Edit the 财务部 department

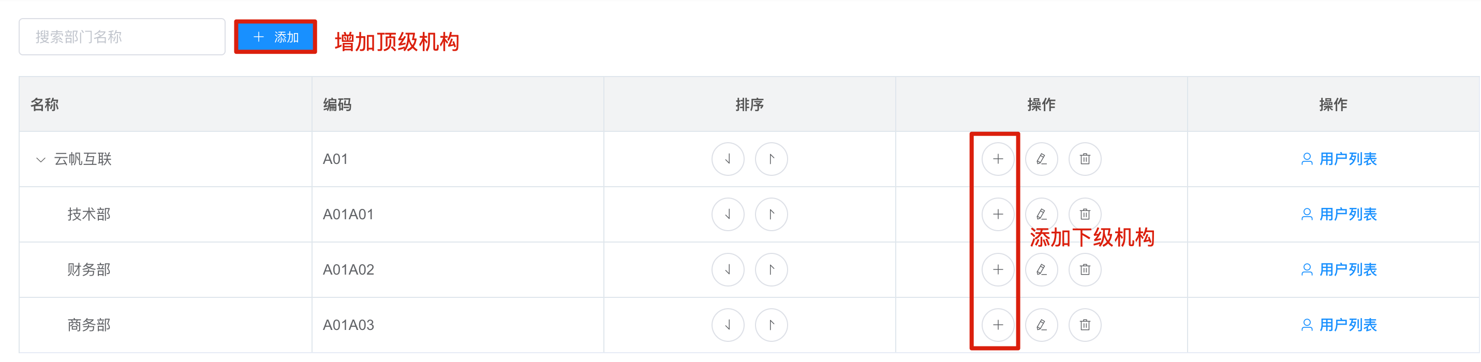tap(1041, 269)
